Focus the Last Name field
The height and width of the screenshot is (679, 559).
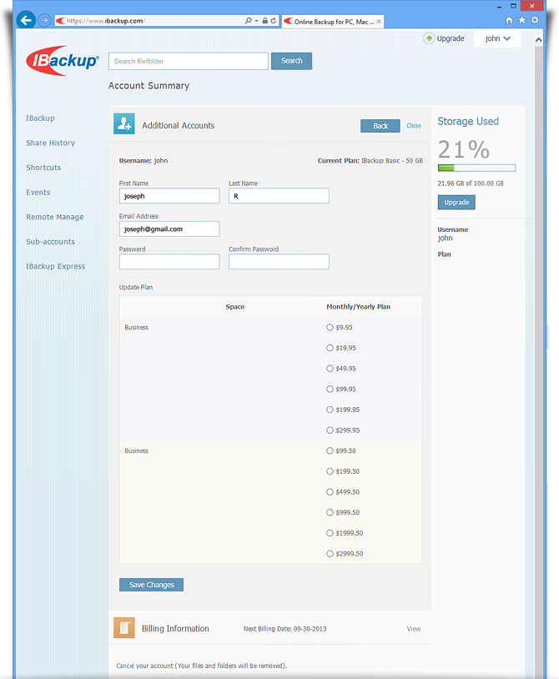click(x=279, y=196)
